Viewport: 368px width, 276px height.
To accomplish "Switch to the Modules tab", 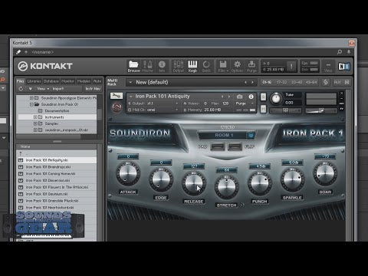I will (84, 81).
